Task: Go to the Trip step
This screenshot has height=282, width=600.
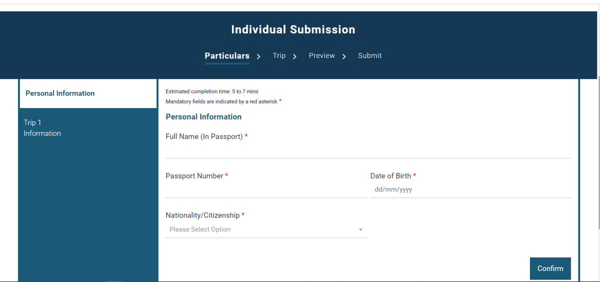Action: click(x=279, y=55)
